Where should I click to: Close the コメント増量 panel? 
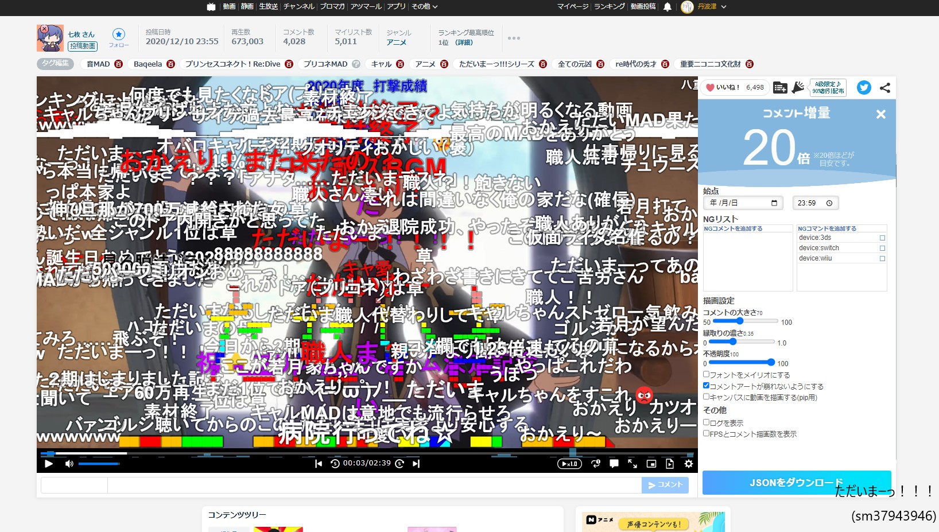[x=881, y=114]
